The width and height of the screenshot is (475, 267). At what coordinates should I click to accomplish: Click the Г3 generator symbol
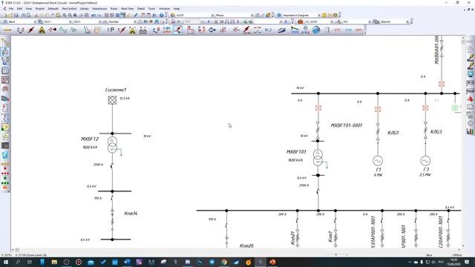tap(425, 161)
